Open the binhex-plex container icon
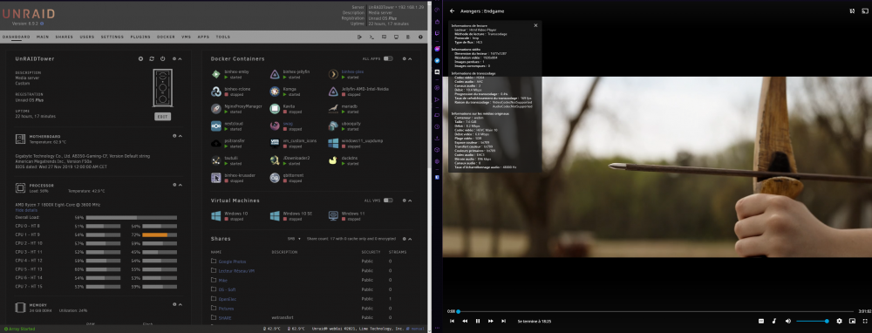 (x=333, y=74)
